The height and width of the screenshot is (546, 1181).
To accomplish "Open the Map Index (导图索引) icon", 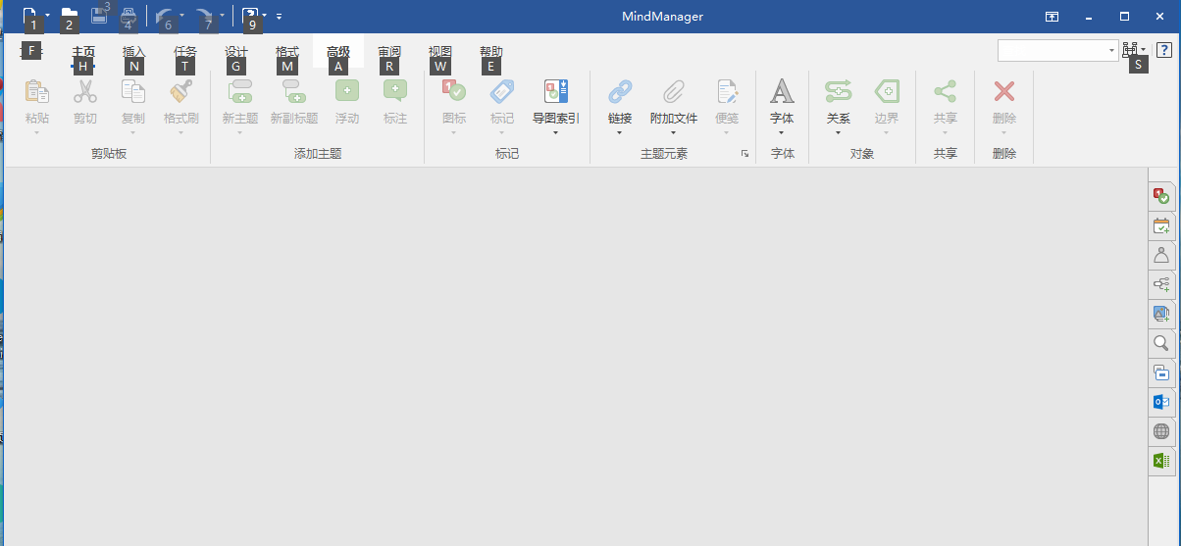I will (556, 92).
